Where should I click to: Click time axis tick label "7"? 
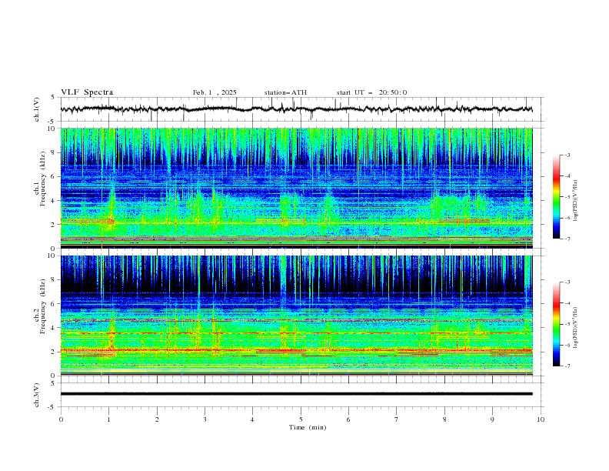click(397, 419)
